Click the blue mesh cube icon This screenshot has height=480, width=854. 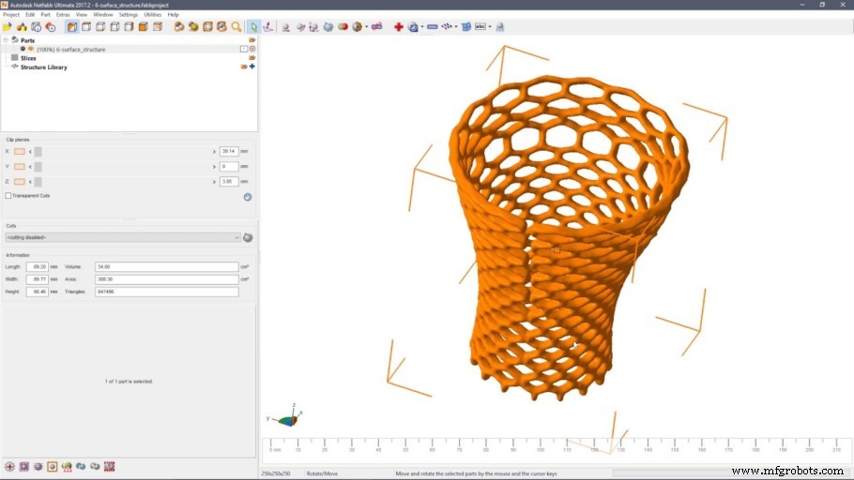(466, 26)
